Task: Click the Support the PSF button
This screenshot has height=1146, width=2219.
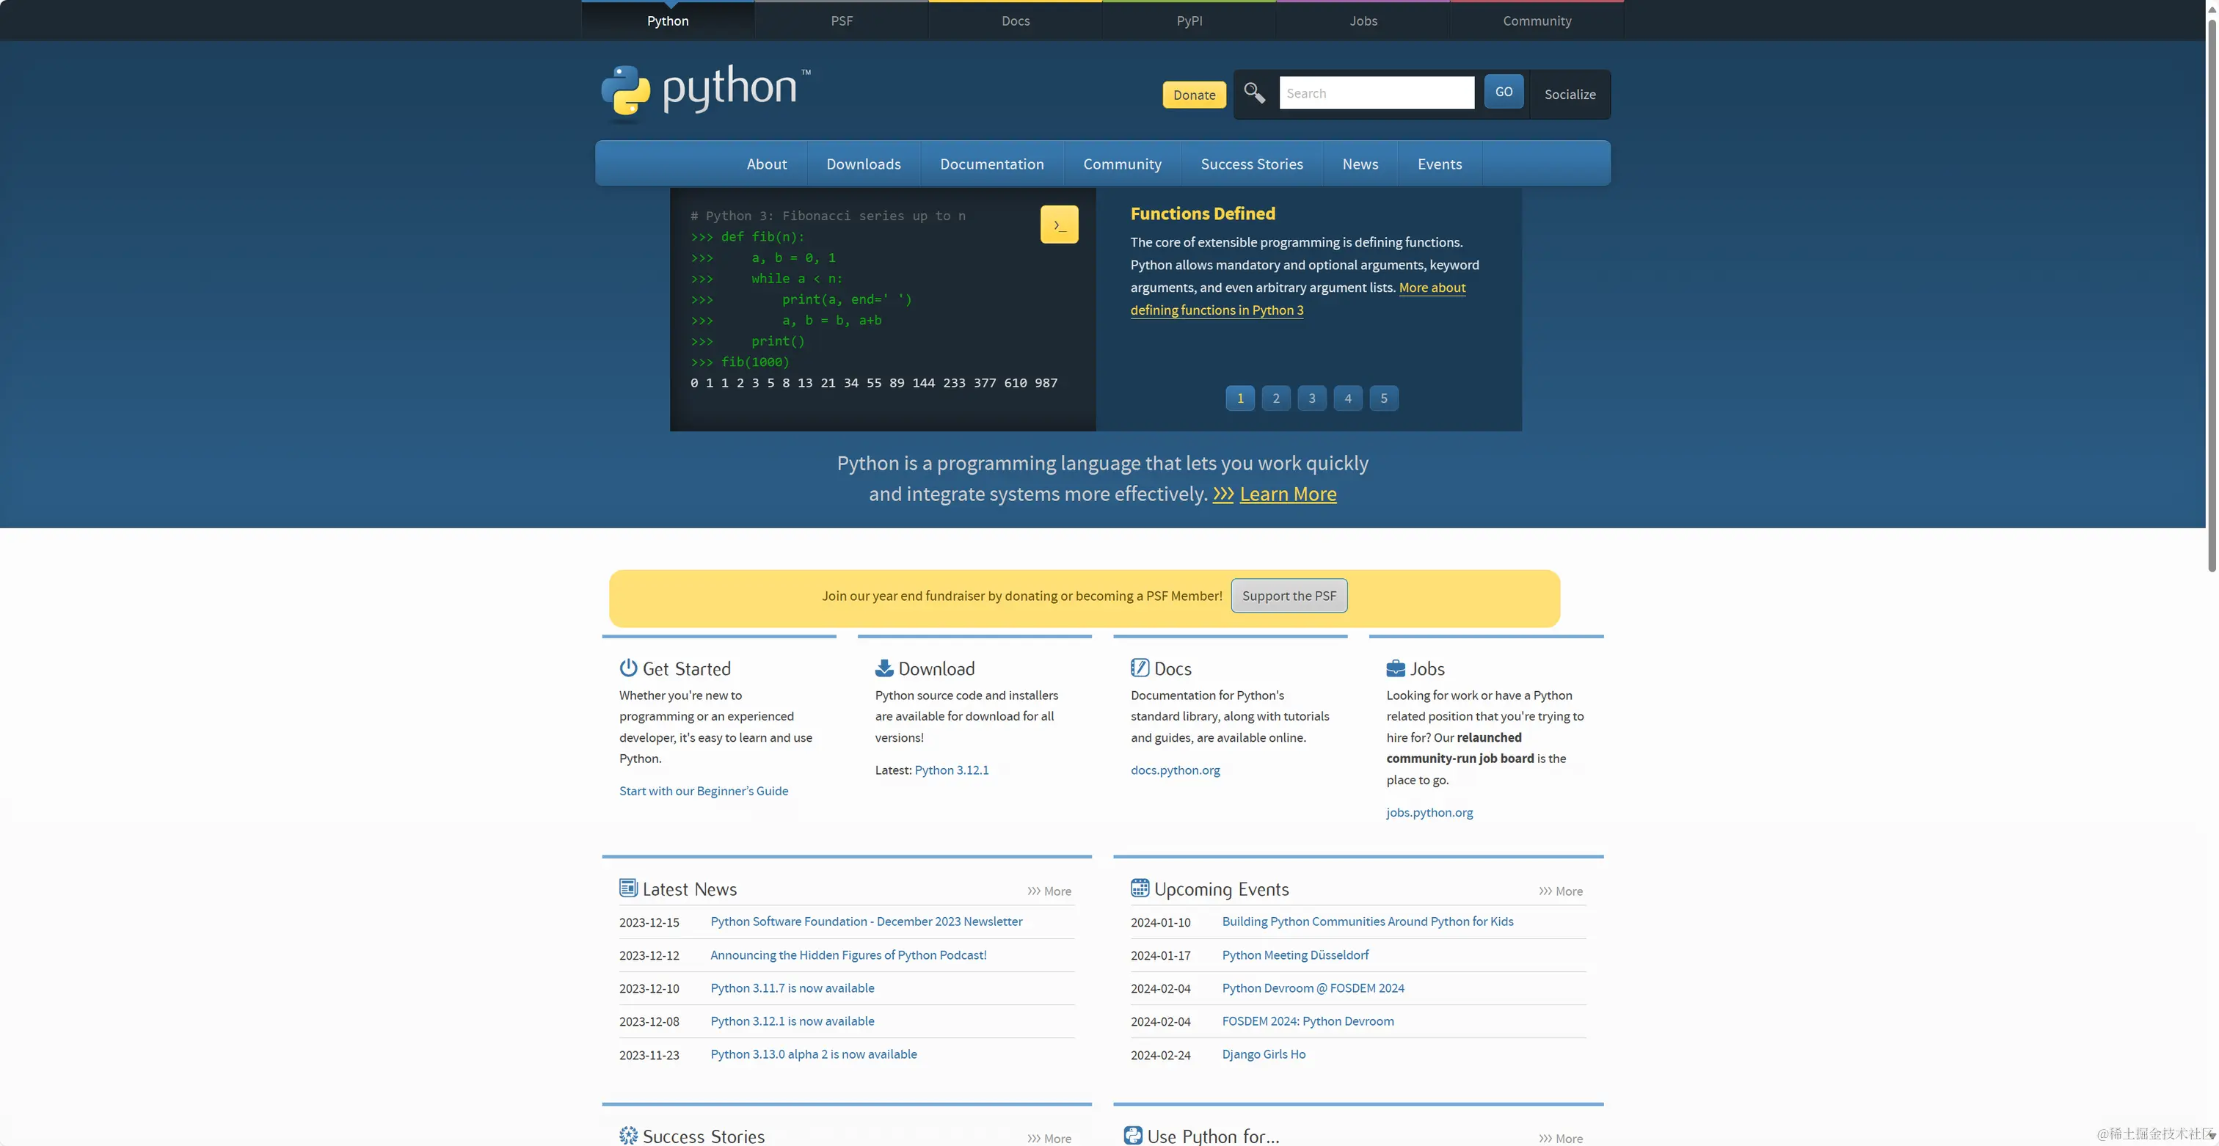Action: [x=1289, y=596]
